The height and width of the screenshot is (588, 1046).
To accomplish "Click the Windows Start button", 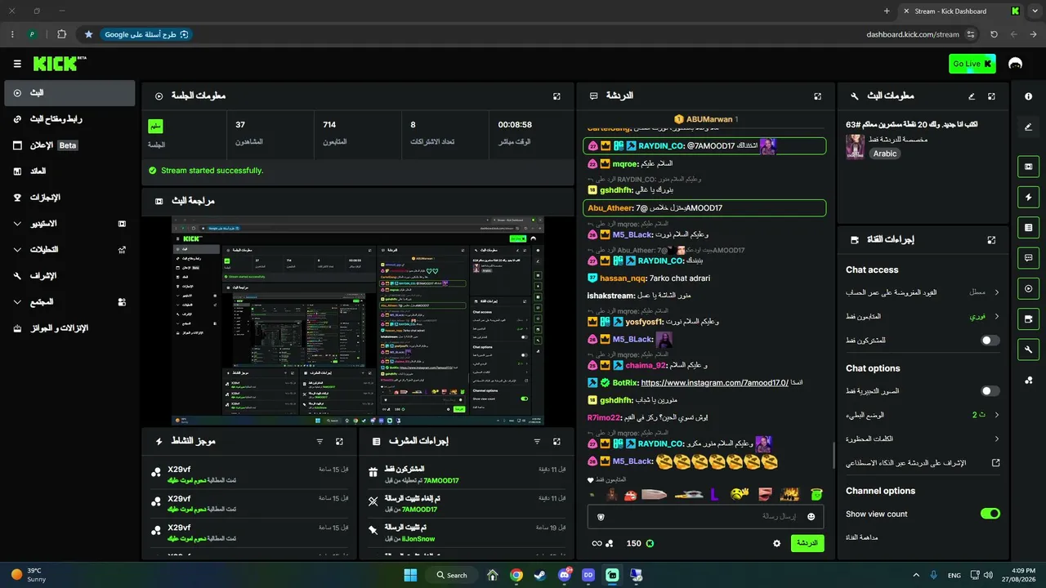I will [410, 575].
